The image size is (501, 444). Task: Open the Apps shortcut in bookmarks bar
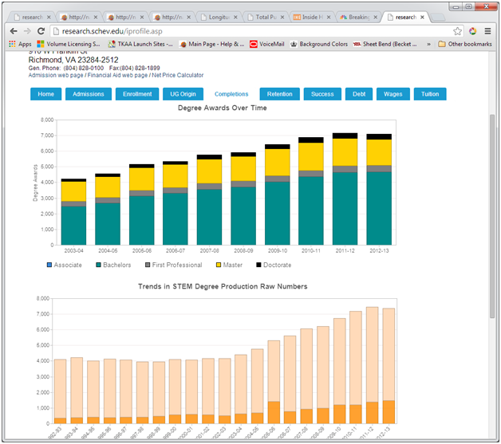[20, 44]
